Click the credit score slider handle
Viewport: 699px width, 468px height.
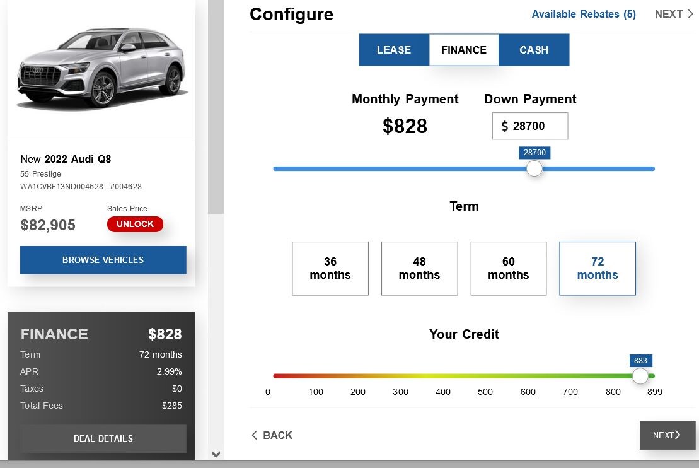(640, 376)
